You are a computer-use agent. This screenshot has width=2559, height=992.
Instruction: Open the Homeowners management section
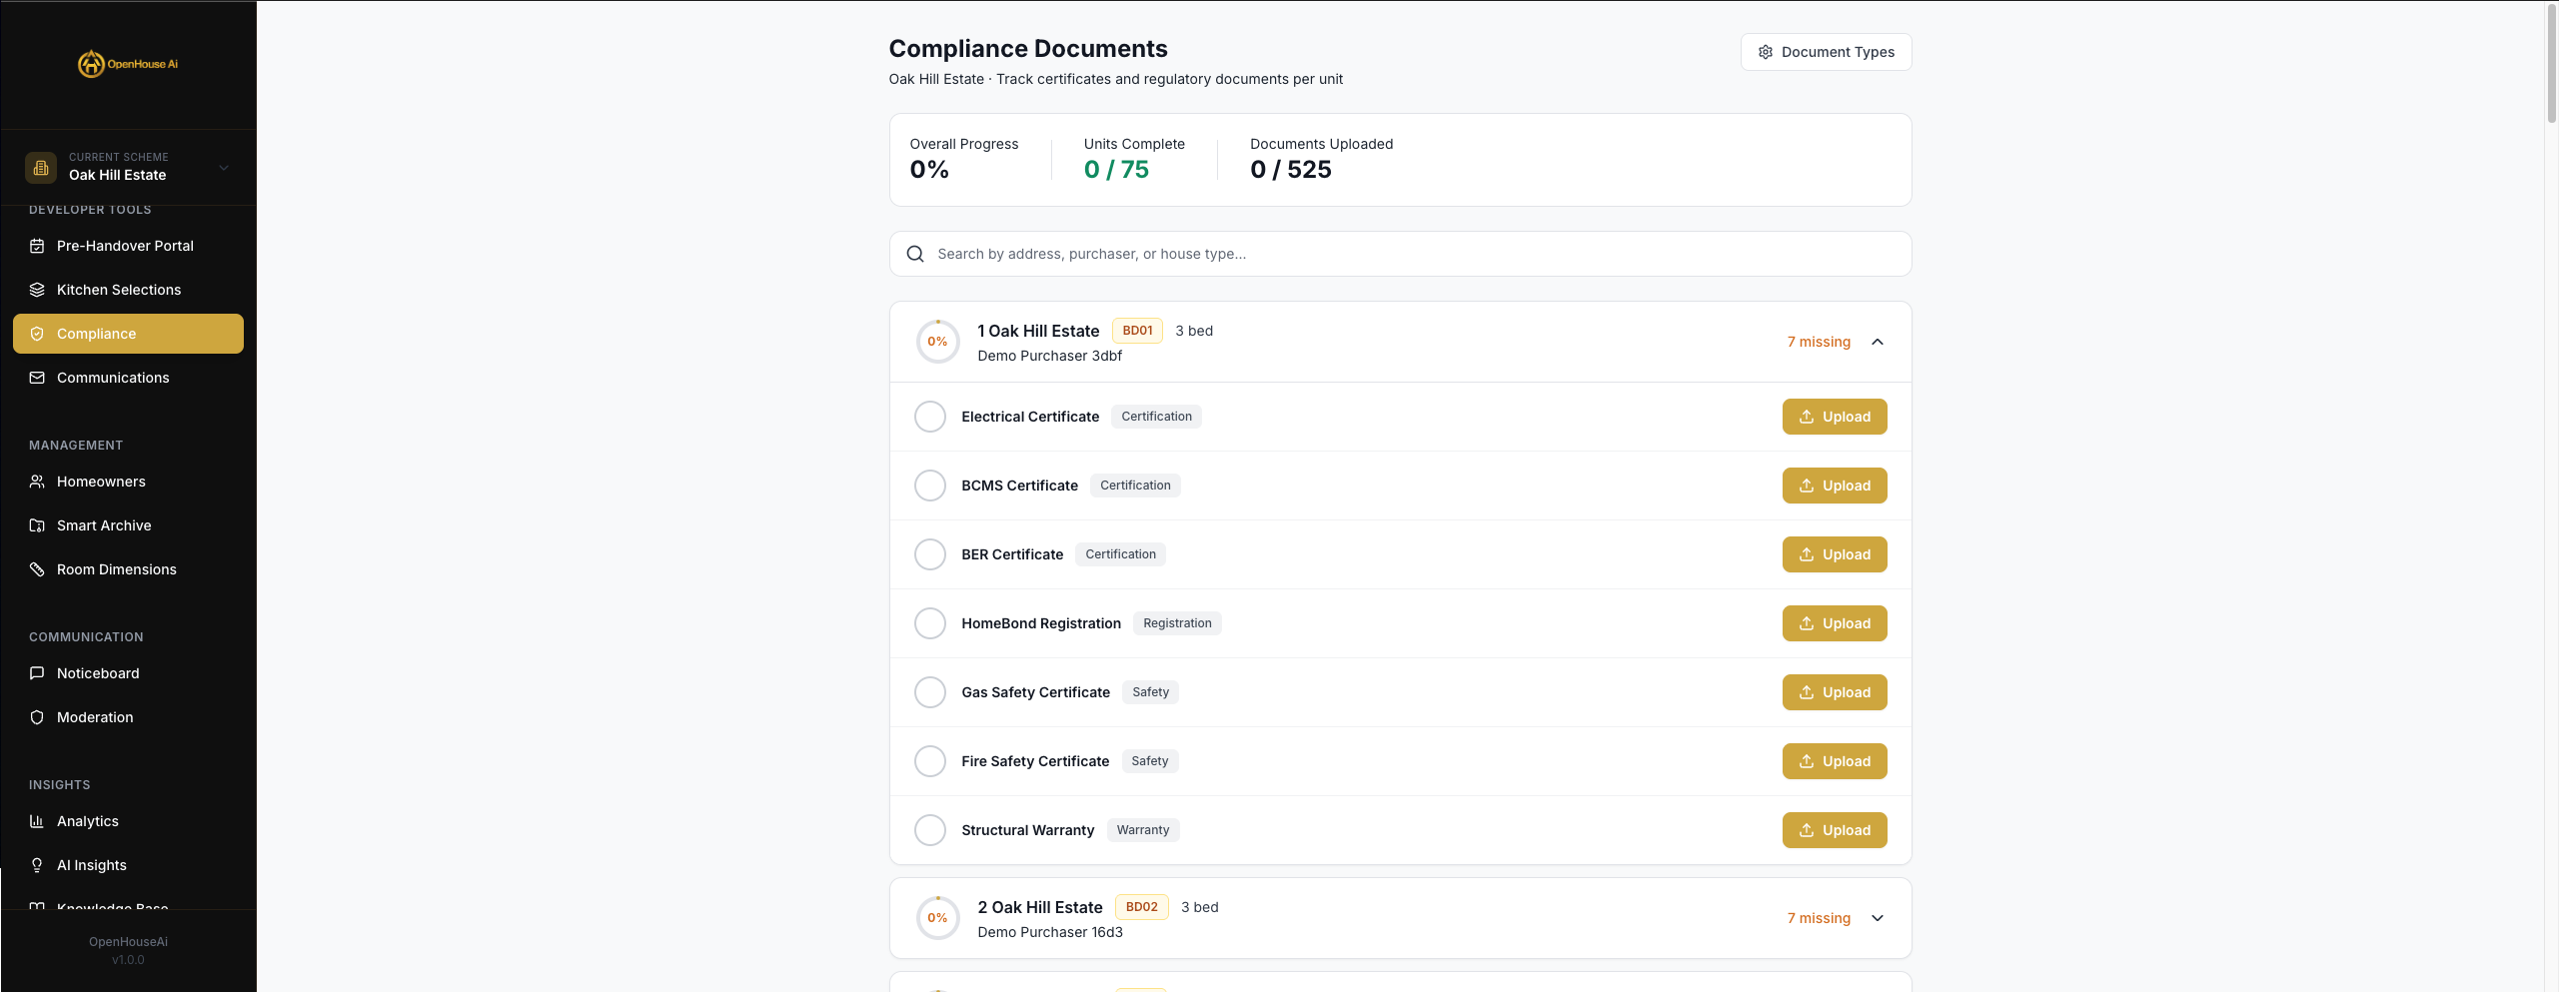(x=100, y=481)
